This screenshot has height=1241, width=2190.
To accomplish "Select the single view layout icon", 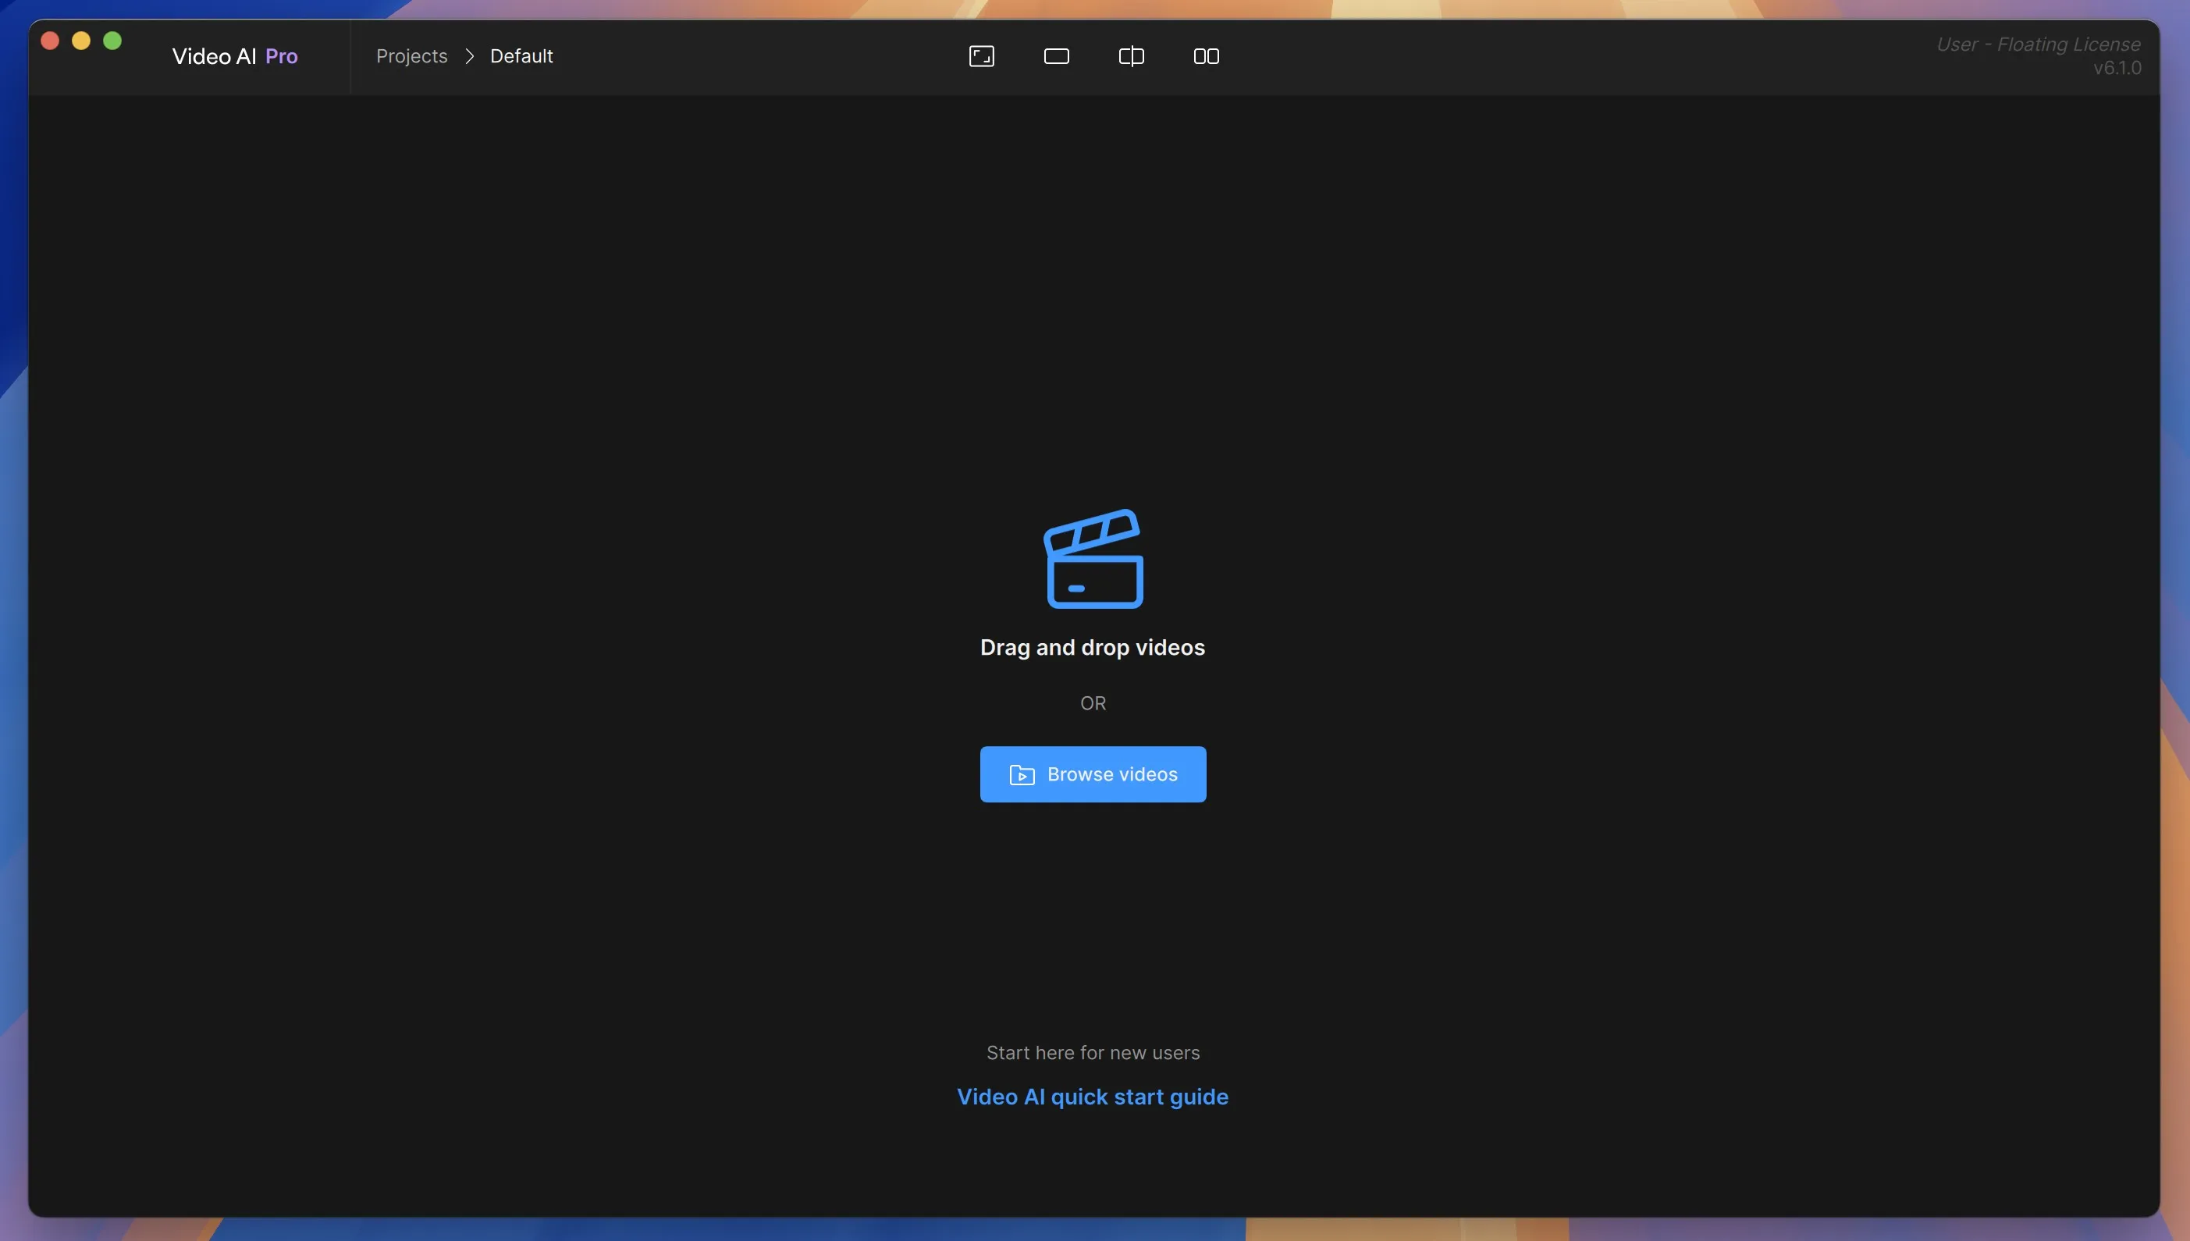I will (x=1057, y=56).
